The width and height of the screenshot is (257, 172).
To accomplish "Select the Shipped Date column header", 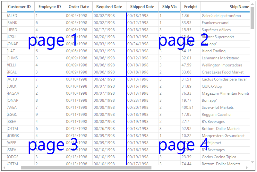I will pyautogui.click(x=142, y=7).
